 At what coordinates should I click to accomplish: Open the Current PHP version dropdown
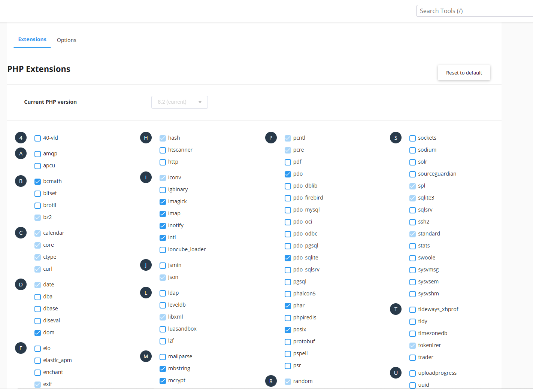[179, 102]
